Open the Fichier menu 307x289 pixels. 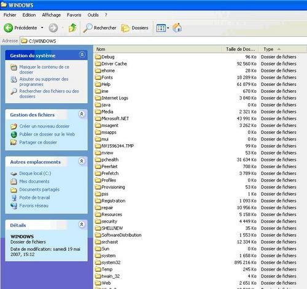[x=10, y=15]
